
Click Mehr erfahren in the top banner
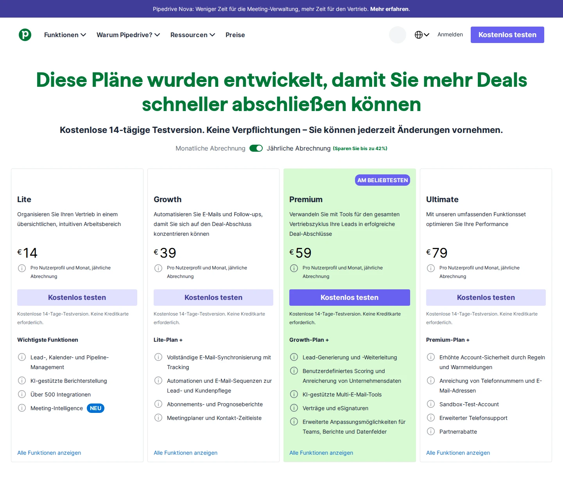point(389,9)
